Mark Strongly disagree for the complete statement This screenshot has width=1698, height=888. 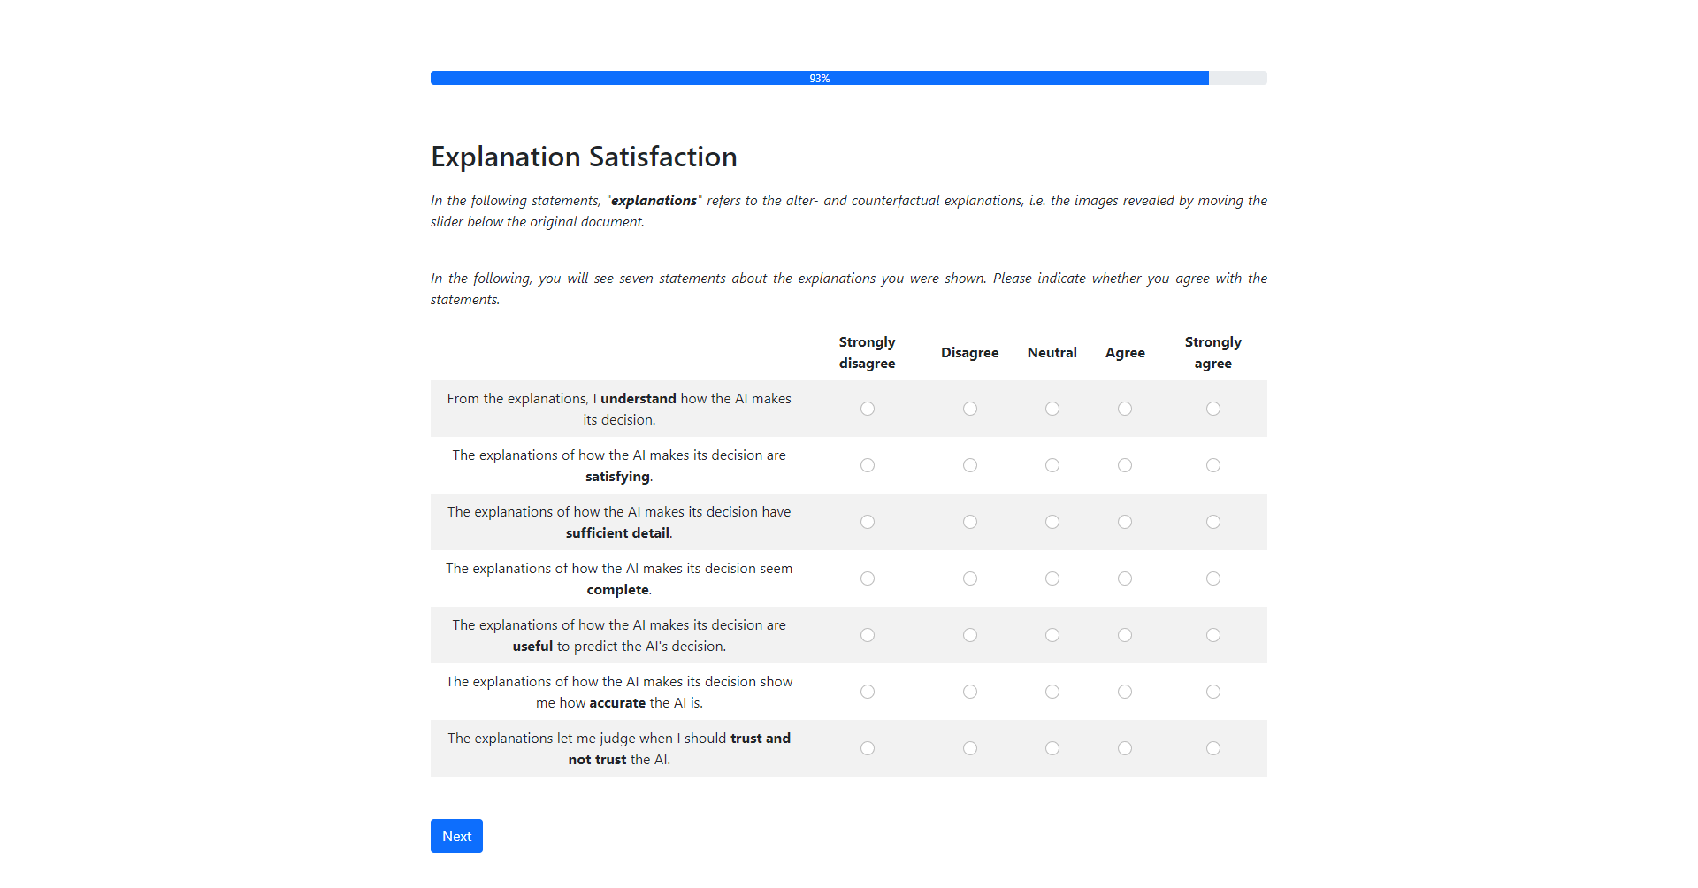pos(867,578)
